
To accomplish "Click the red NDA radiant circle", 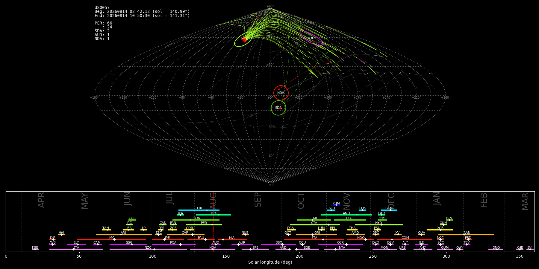I will tap(281, 93).
